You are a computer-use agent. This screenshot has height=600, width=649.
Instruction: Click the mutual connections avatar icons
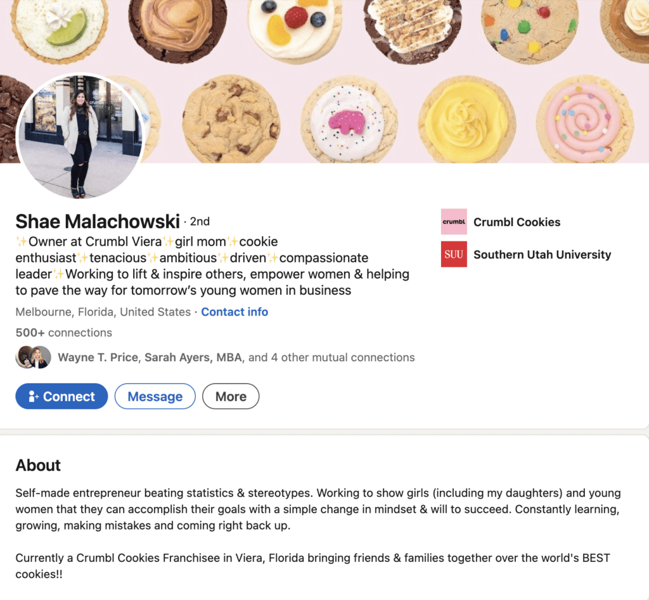33,357
